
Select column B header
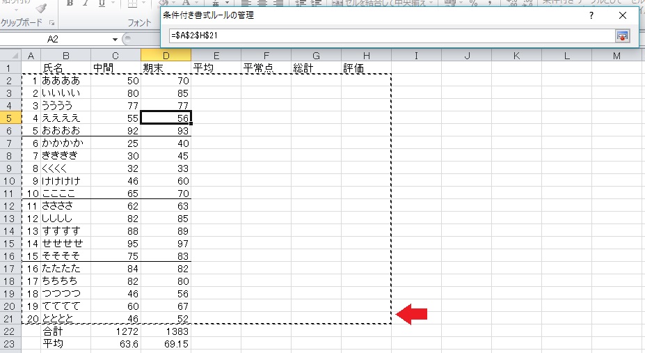(66, 56)
